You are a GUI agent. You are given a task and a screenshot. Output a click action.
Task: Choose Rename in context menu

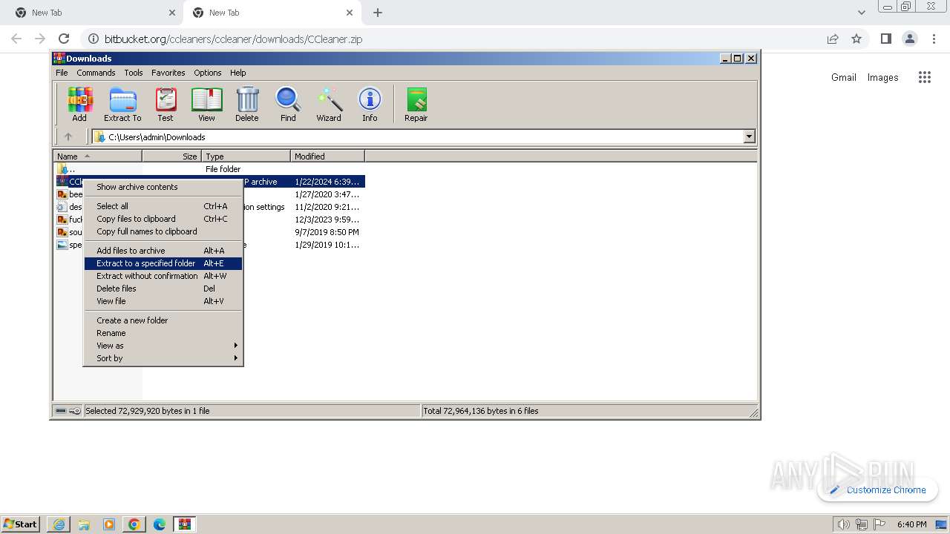point(163,333)
